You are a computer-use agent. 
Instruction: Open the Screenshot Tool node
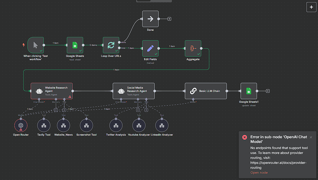click(86, 126)
